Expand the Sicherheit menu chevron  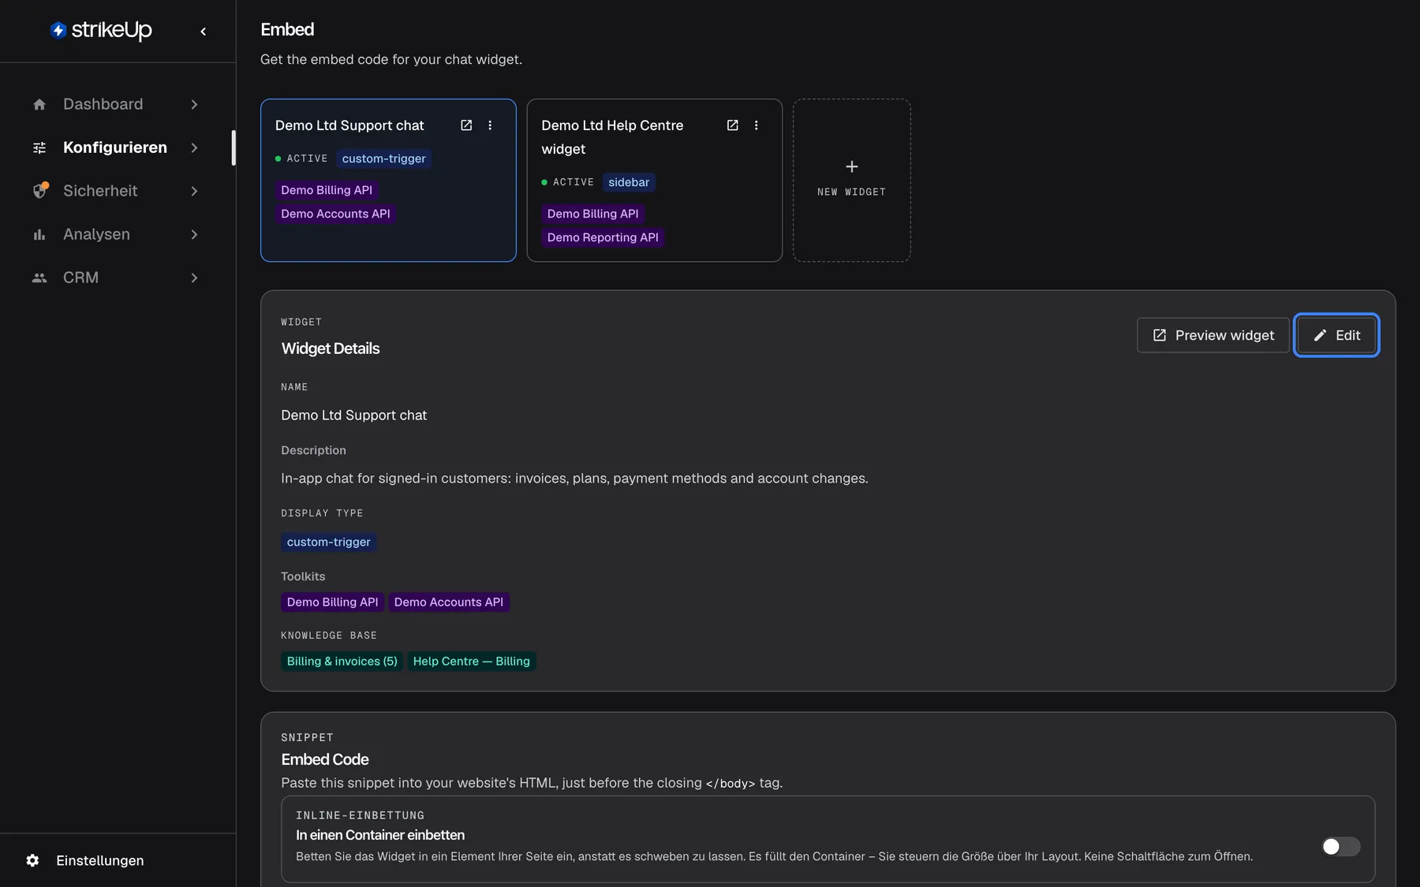(194, 191)
